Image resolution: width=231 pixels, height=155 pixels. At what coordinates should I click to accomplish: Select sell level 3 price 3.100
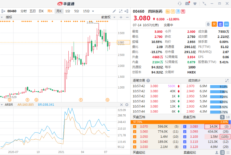[x=194, y=137]
